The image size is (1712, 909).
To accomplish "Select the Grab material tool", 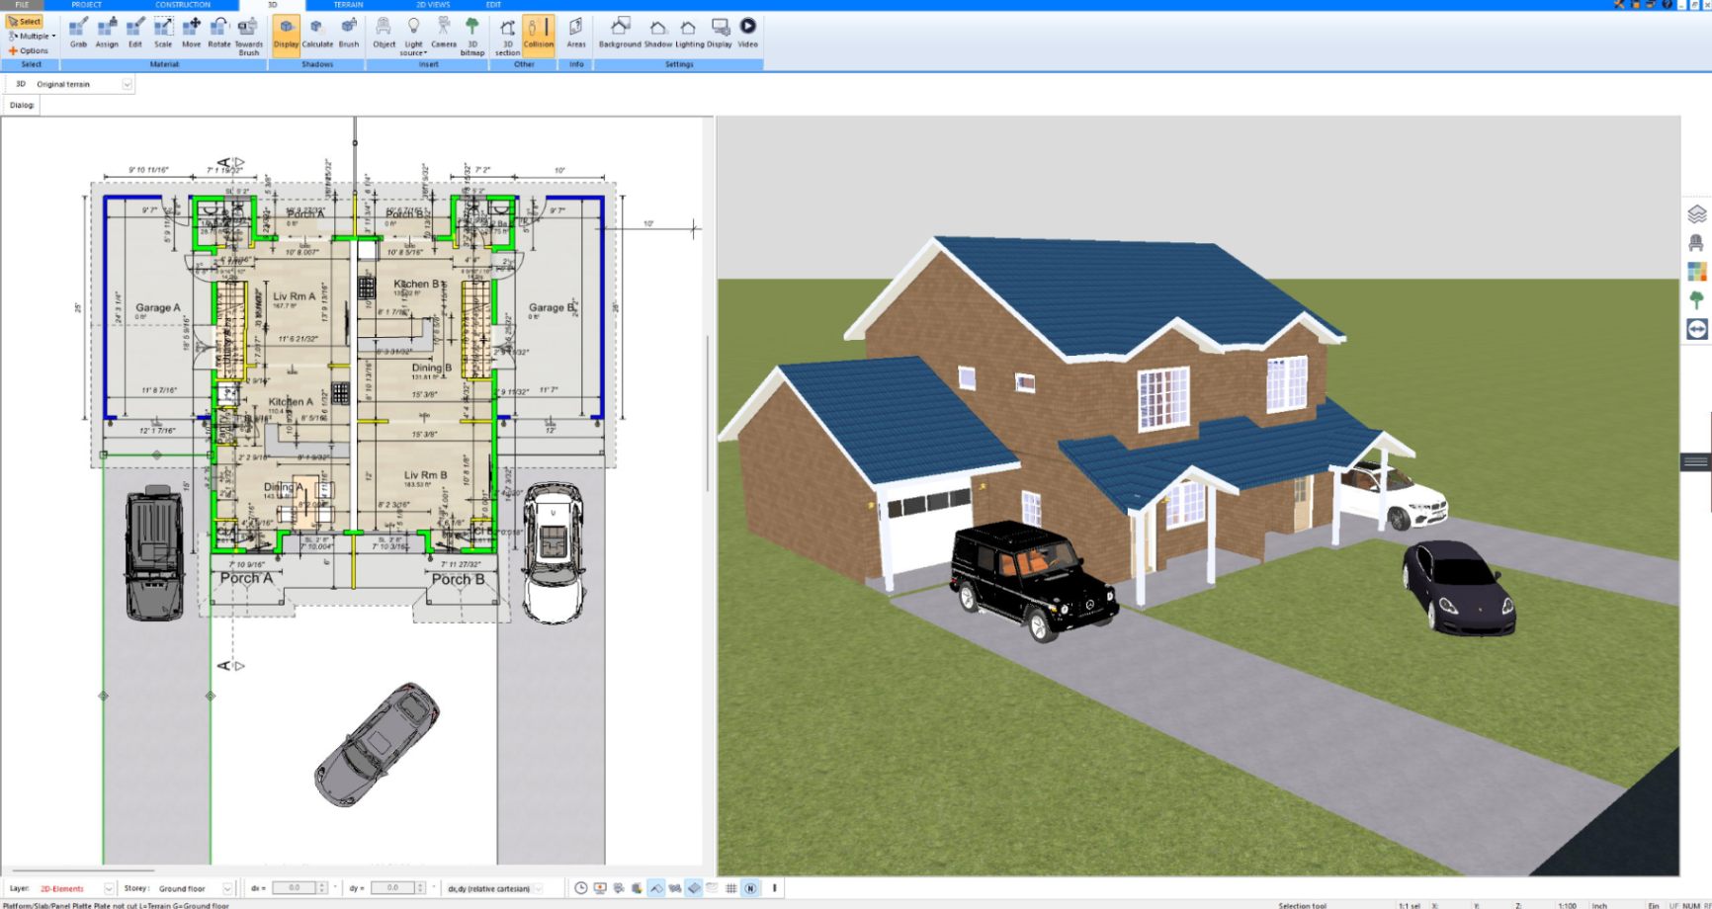I will 78,33.
